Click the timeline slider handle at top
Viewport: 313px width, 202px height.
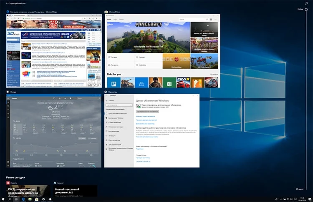(x=306, y=9)
